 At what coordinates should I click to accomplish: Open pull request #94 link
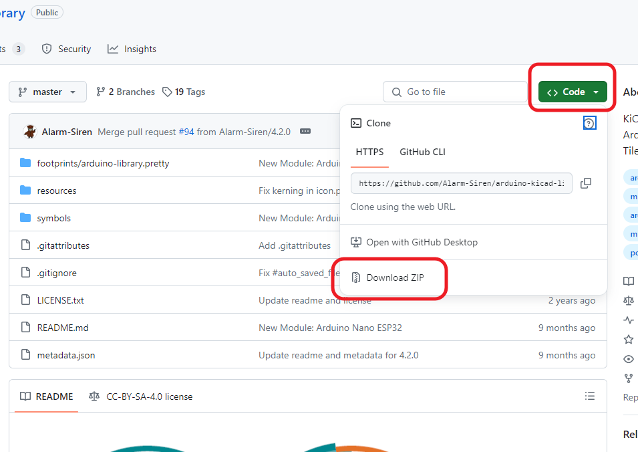[x=186, y=132]
